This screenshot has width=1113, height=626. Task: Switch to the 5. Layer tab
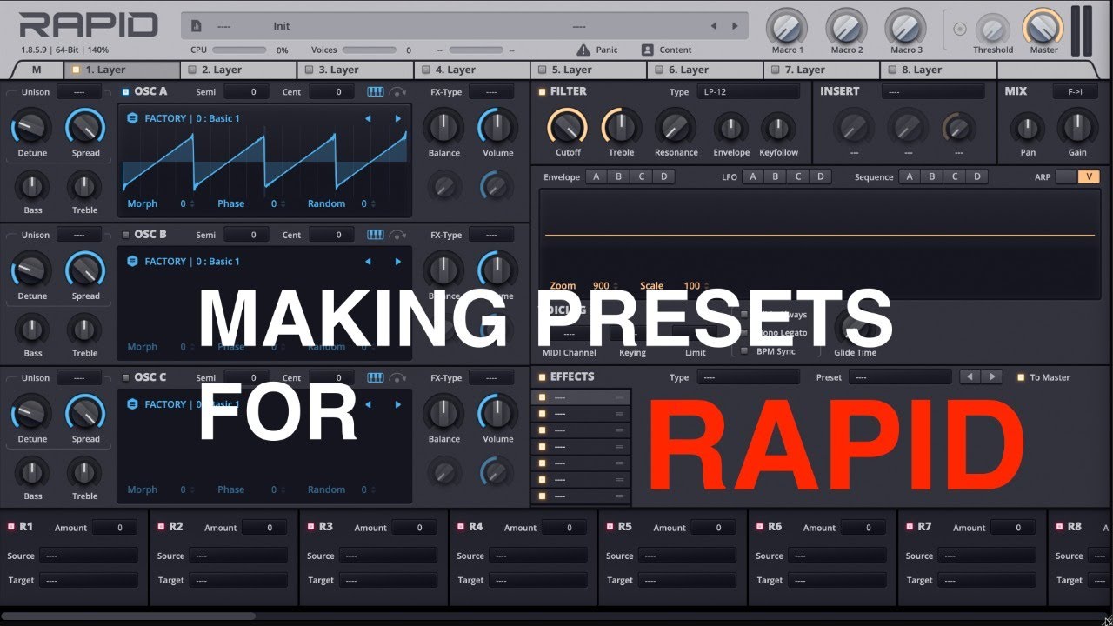(x=589, y=70)
